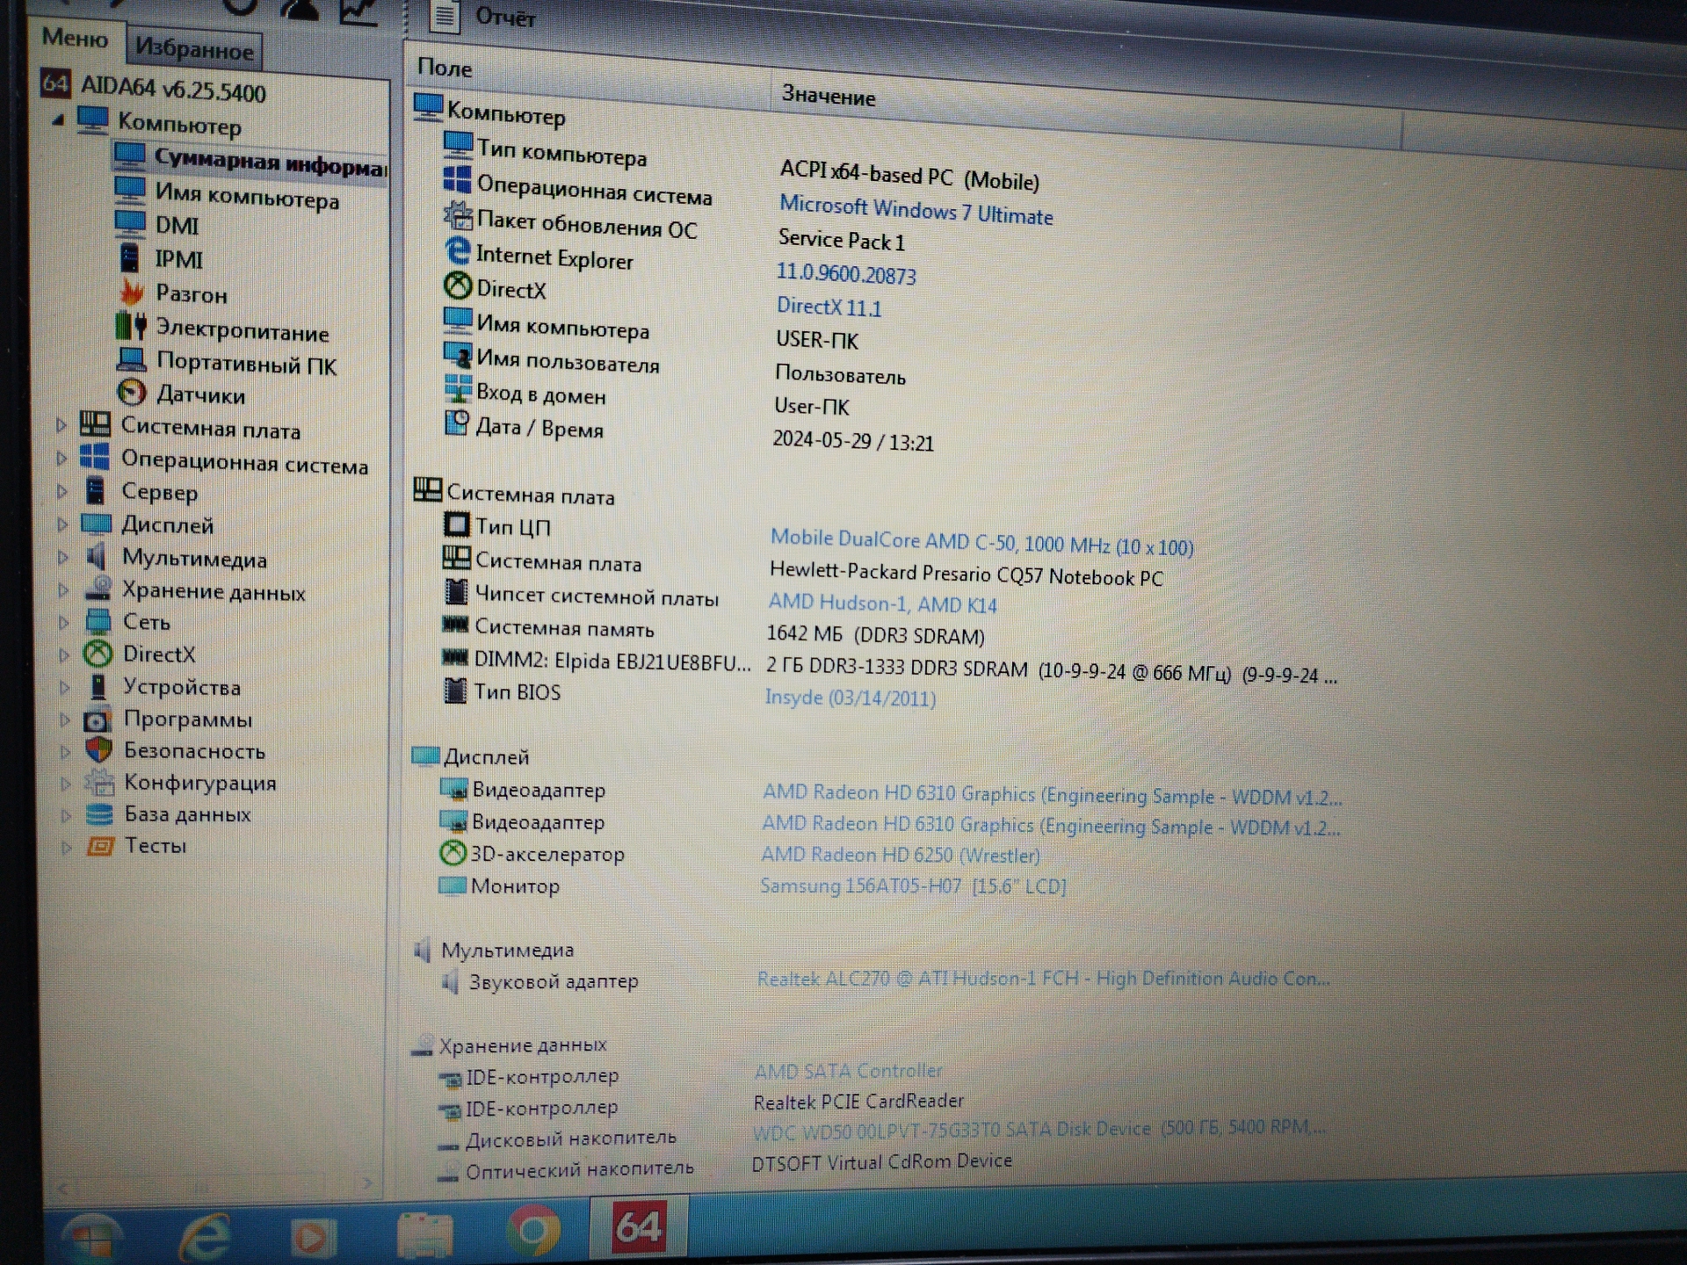Collapse the Компьютер tree node

coord(58,119)
